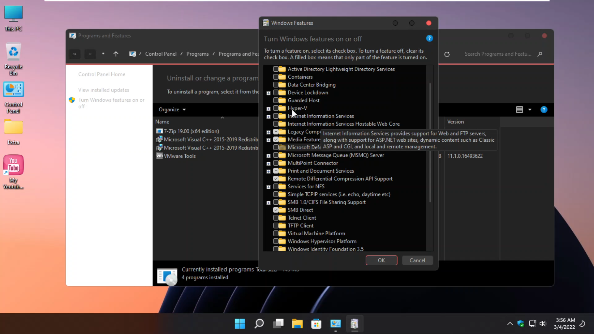
Task: Click the Search Programs and Features field
Action: pyautogui.click(x=498, y=54)
